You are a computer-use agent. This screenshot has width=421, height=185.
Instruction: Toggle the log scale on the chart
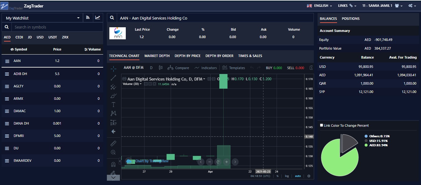(287, 176)
